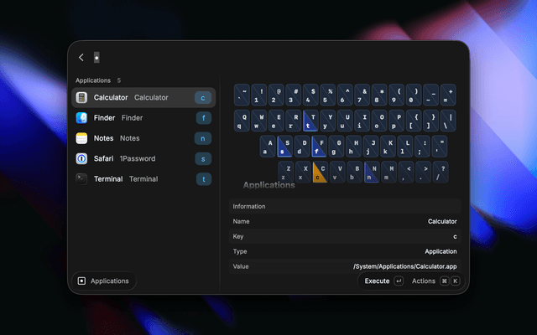Image resolution: width=537 pixels, height=335 pixels.
Task: Click the 'f' key badge beside Finder
Action: tap(204, 118)
